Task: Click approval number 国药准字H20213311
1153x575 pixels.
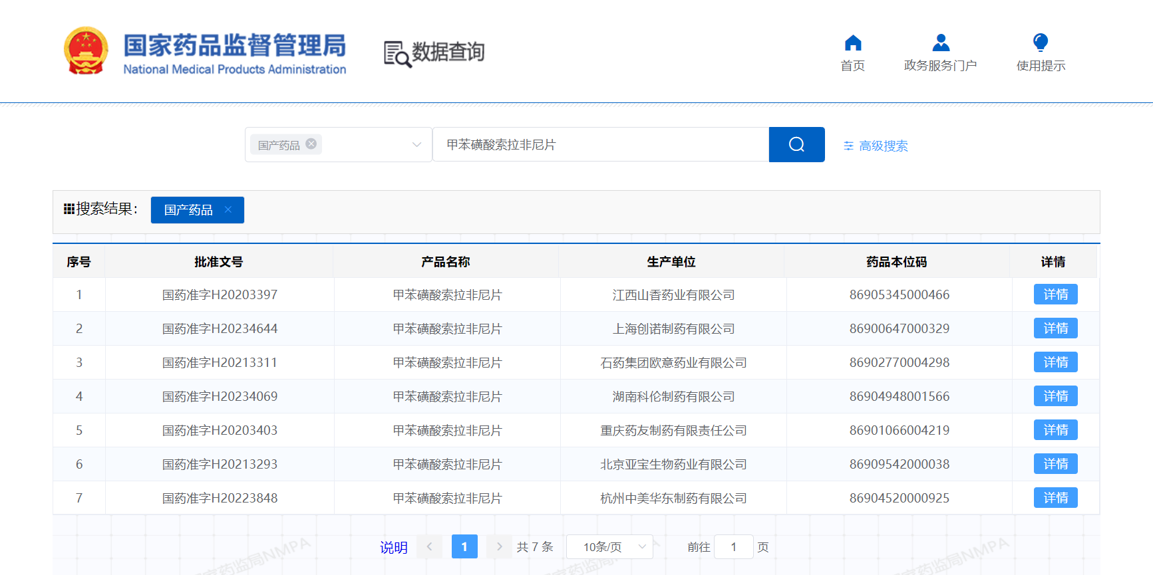Action: pos(220,362)
